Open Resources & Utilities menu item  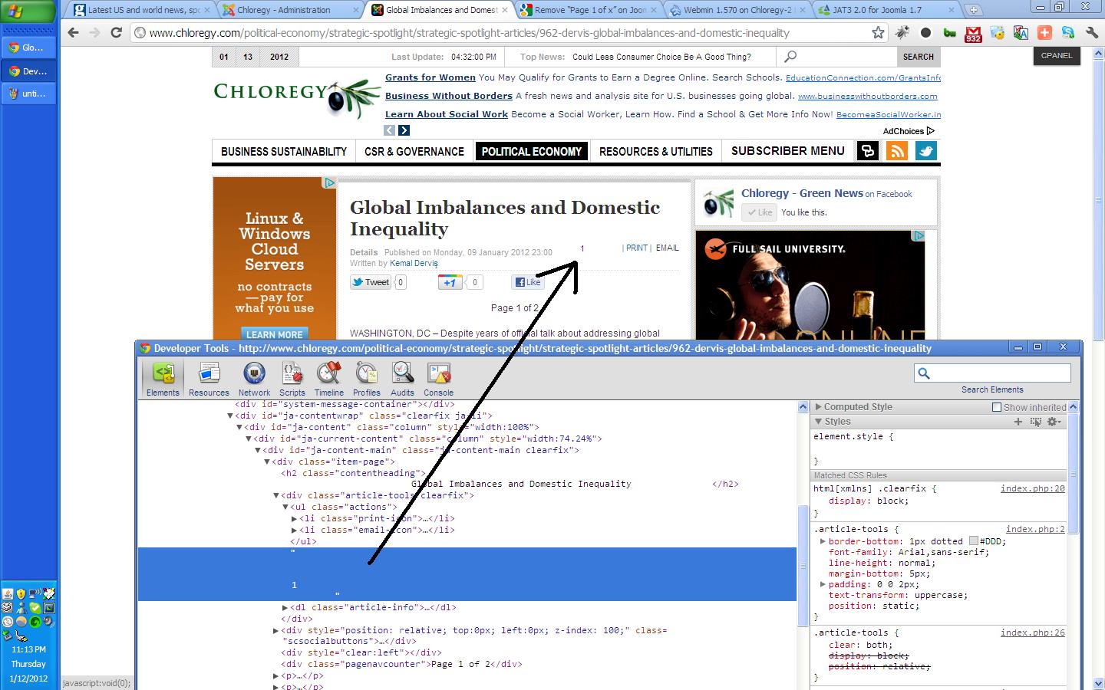coord(656,151)
